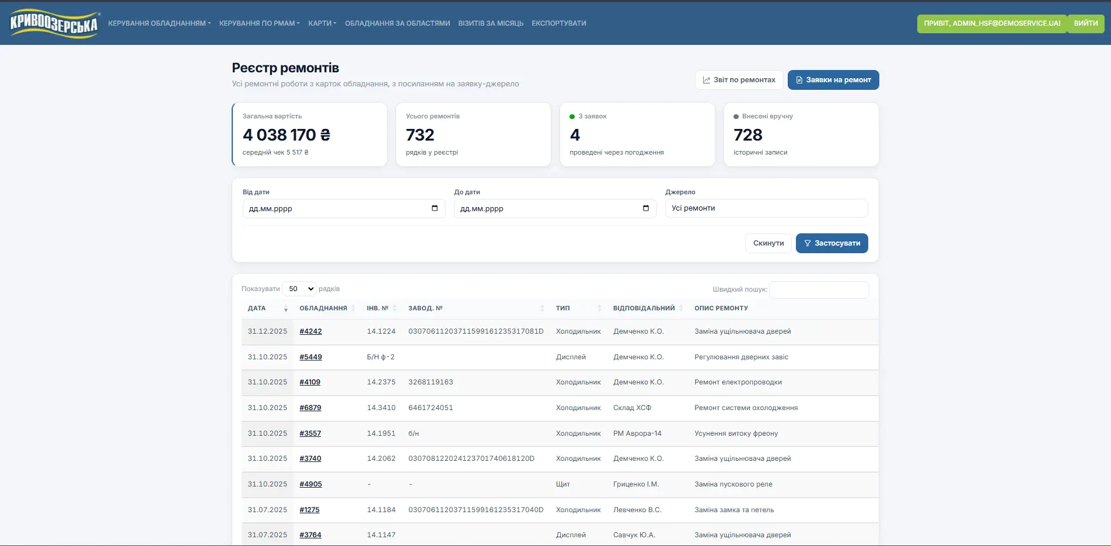Click into До дати date field

555,208
